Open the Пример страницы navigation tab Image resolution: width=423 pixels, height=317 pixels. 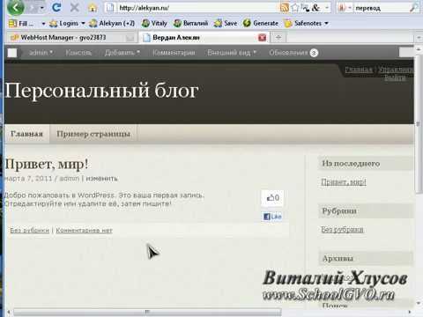[93, 134]
